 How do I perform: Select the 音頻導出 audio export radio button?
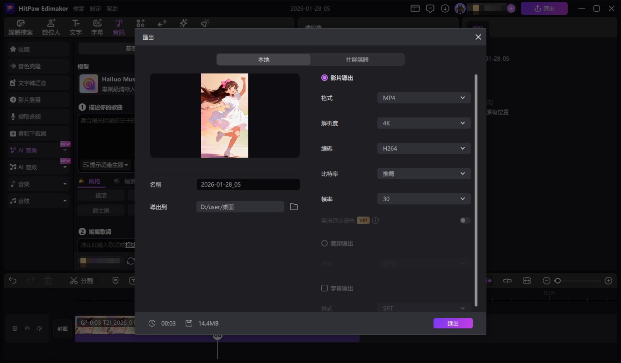(324, 243)
